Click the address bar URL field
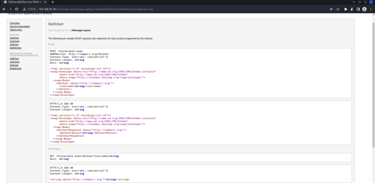This screenshot has width=375, height=183. pos(96,9)
